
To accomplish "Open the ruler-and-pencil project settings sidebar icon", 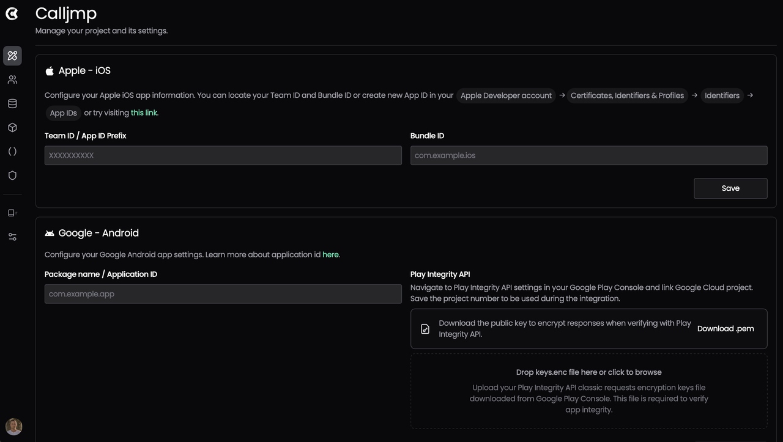I will (x=12, y=56).
